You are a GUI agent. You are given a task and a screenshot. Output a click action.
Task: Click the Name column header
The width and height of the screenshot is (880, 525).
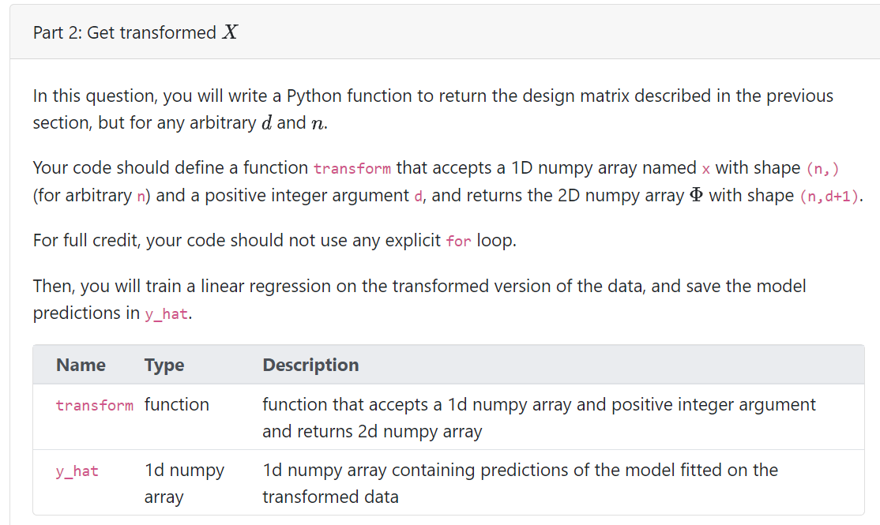pos(81,365)
